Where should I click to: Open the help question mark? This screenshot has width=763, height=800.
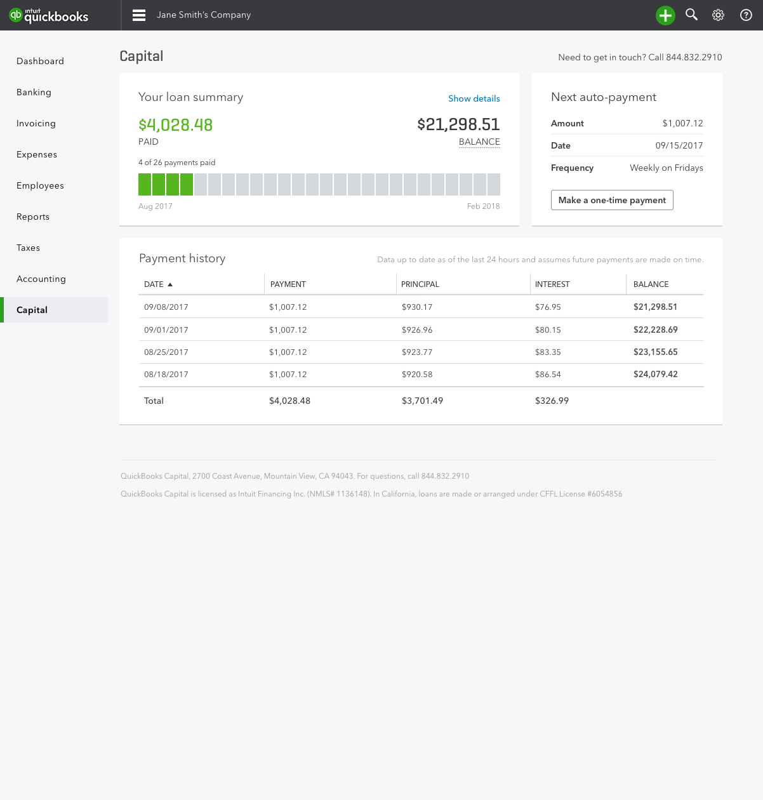(x=746, y=15)
